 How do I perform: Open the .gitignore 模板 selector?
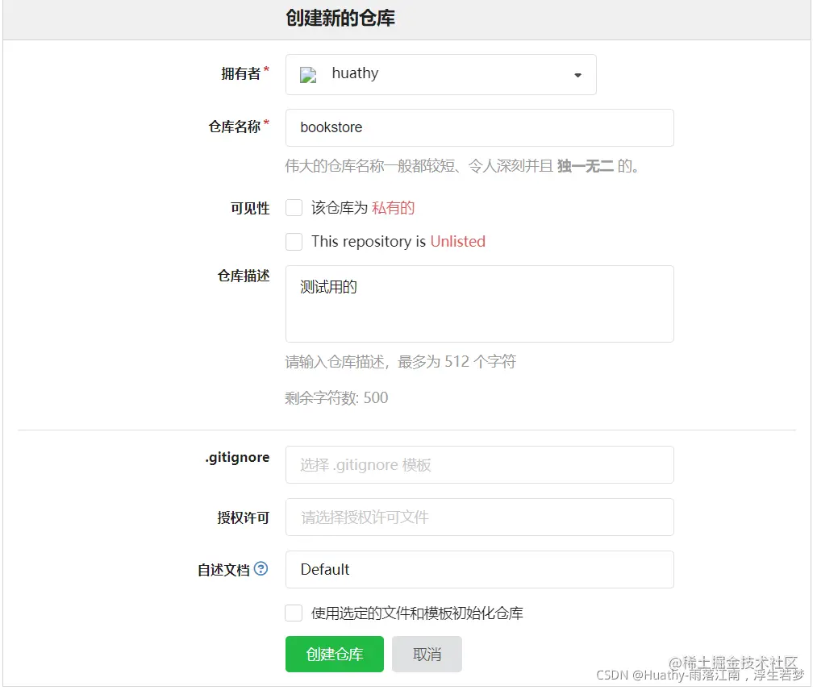point(480,464)
